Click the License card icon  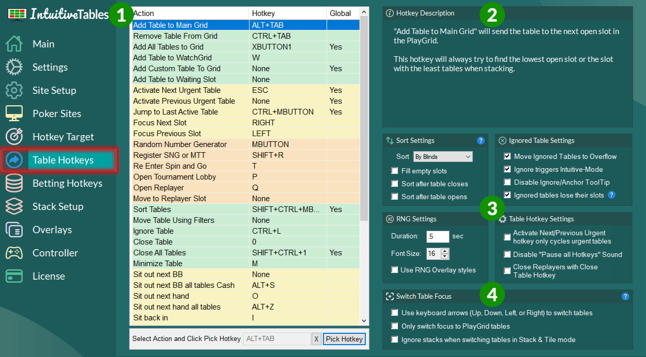(14, 276)
